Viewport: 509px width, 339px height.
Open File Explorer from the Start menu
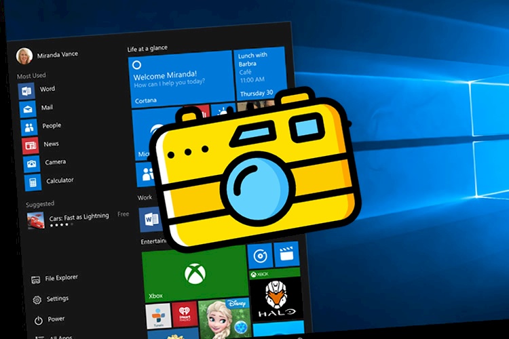[54, 279]
